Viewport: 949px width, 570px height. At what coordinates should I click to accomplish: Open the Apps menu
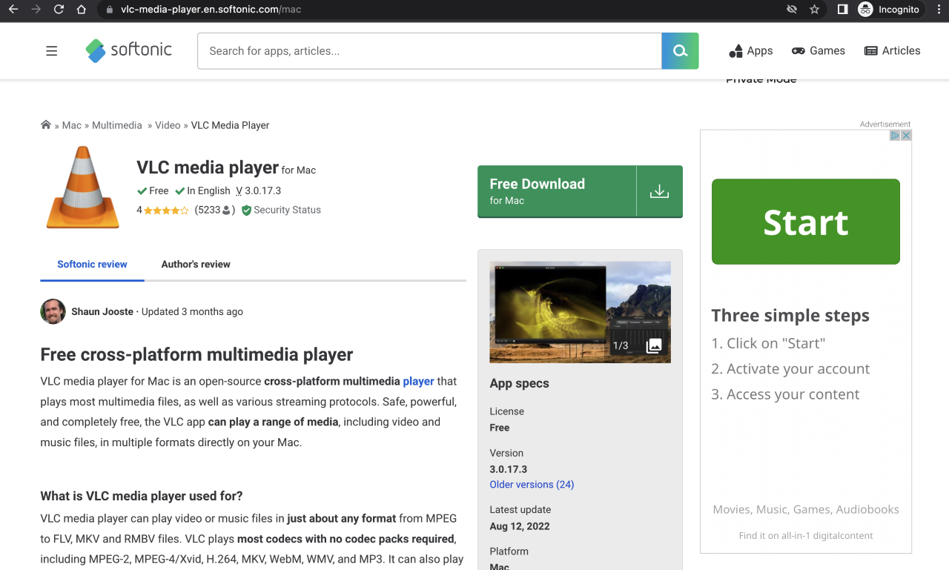pyautogui.click(x=751, y=51)
